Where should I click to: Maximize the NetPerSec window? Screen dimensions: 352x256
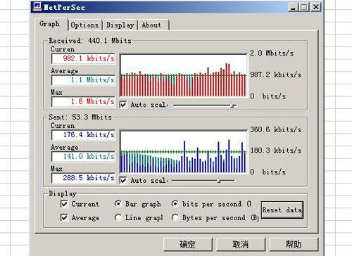click(x=304, y=7)
